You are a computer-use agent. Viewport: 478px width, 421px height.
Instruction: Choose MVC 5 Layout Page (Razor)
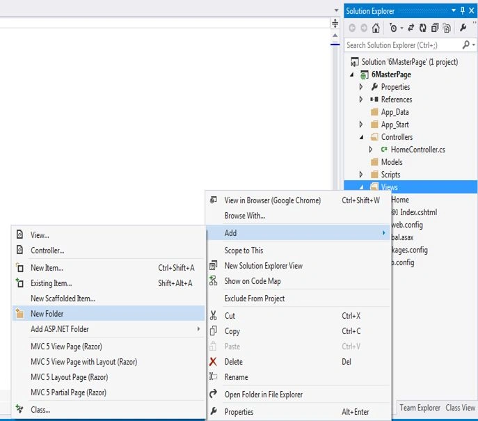coord(109,376)
